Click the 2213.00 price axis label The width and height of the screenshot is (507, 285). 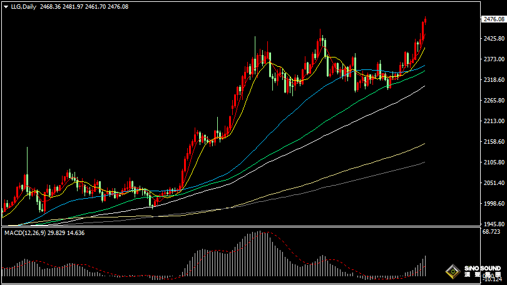click(493, 121)
